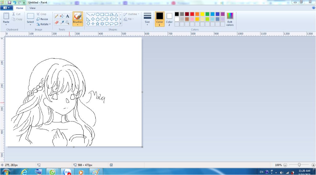Image resolution: width=316 pixels, height=175 pixels.
Task: Choose the Rounded rectangle shape
Action: tap(107, 14)
